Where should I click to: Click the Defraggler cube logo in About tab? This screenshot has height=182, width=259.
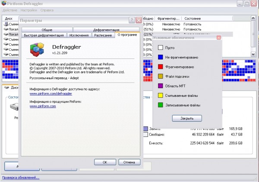(x=37, y=49)
